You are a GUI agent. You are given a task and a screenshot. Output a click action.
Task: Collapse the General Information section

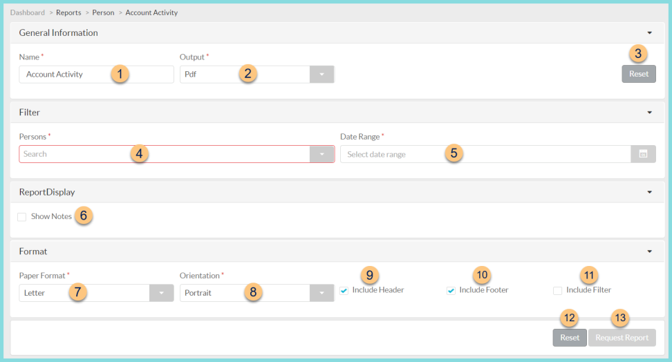(x=649, y=33)
